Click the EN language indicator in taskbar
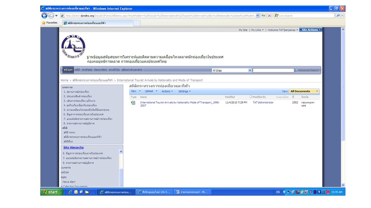 coord(278,192)
